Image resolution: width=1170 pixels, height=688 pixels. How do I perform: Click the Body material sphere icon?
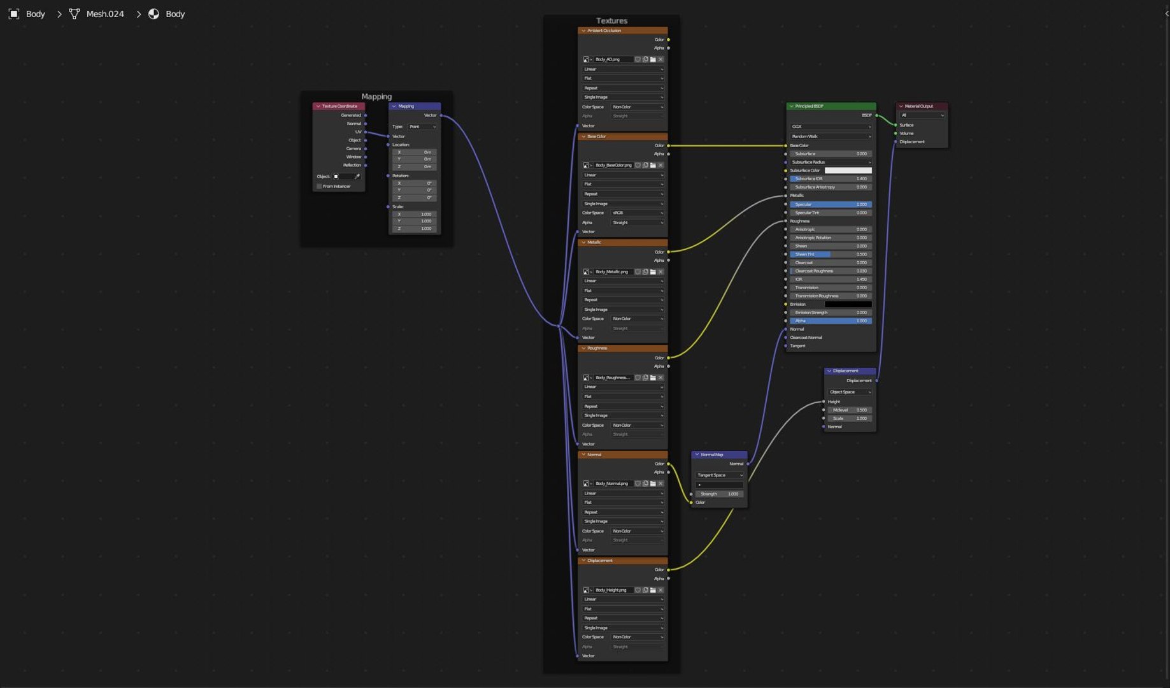coord(154,13)
